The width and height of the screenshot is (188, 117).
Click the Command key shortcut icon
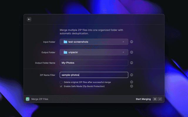click(155, 99)
